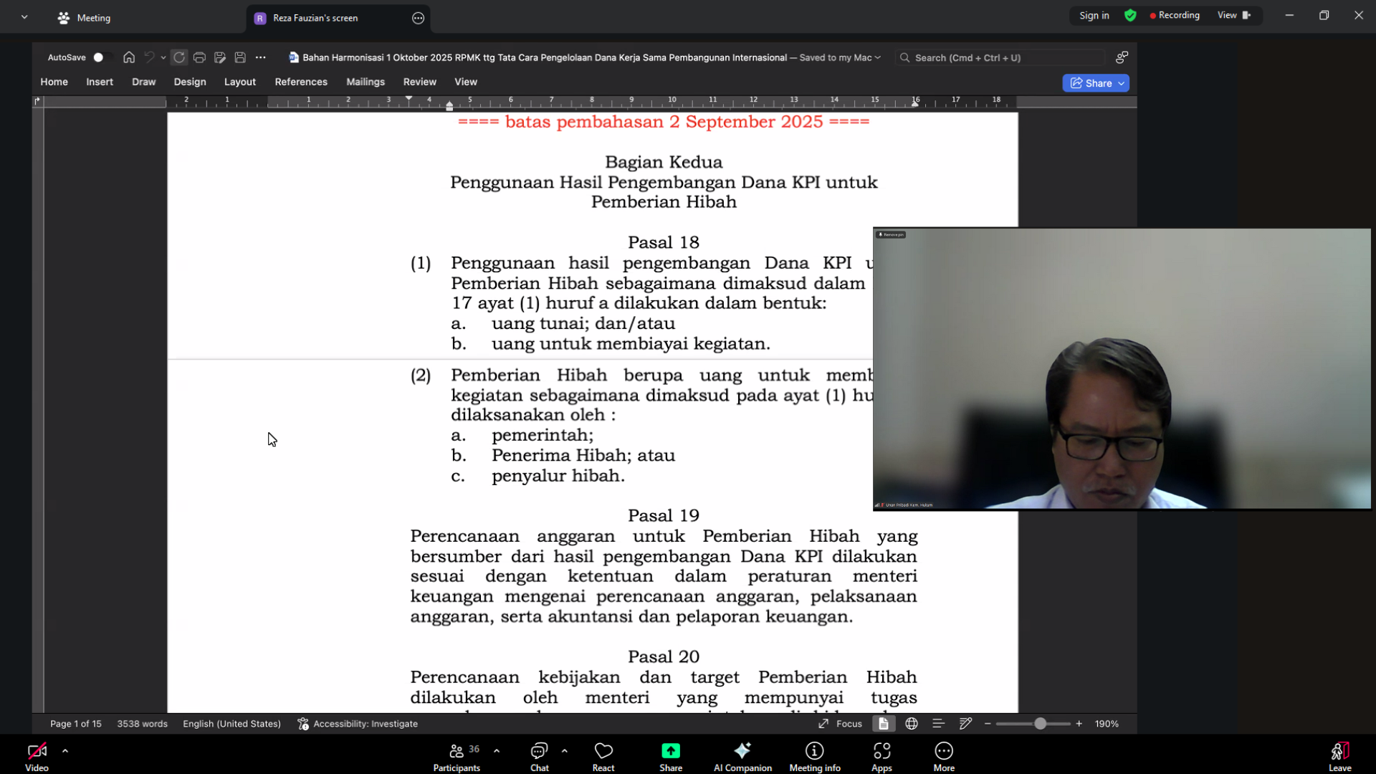Open the Layout ribbon tab
The height and width of the screenshot is (774, 1376).
click(x=239, y=82)
